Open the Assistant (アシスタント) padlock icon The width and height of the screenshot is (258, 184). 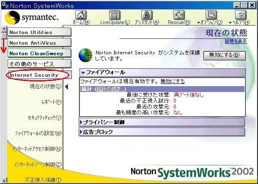click(x=147, y=15)
